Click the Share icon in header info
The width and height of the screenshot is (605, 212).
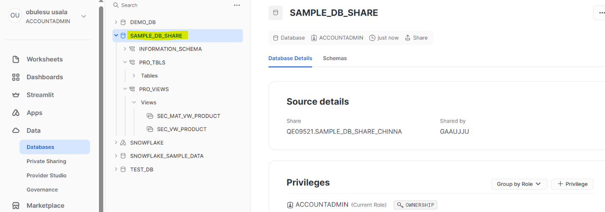click(x=408, y=38)
